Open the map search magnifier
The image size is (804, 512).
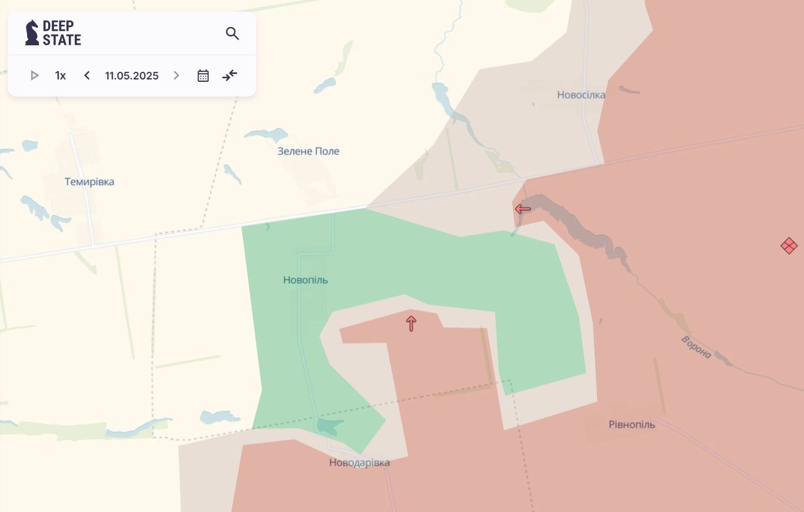point(232,34)
